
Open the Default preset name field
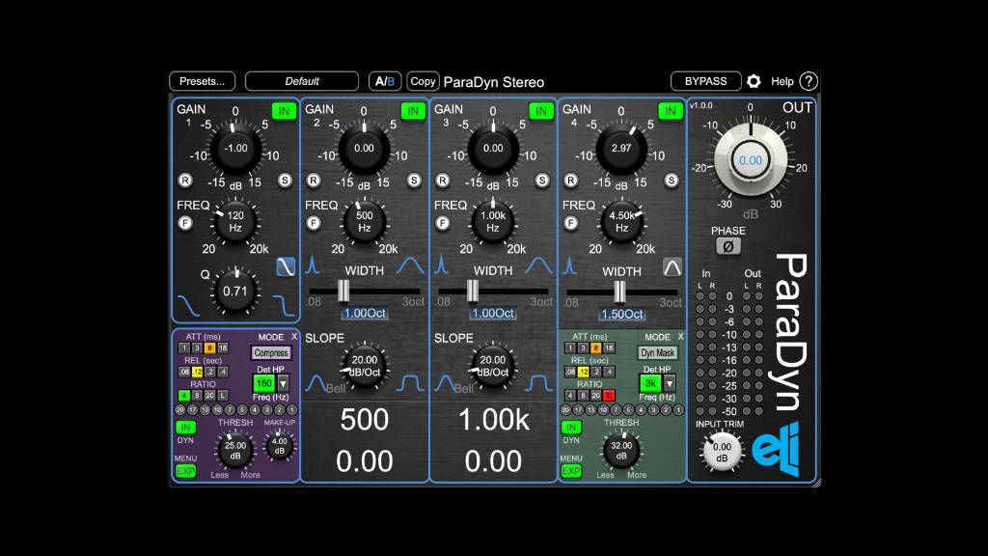302,81
